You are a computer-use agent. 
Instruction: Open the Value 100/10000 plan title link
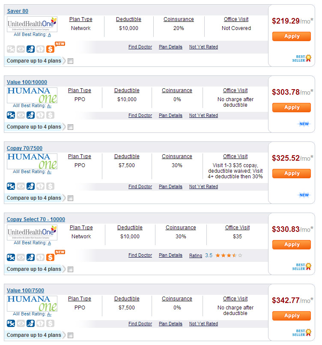click(x=27, y=82)
